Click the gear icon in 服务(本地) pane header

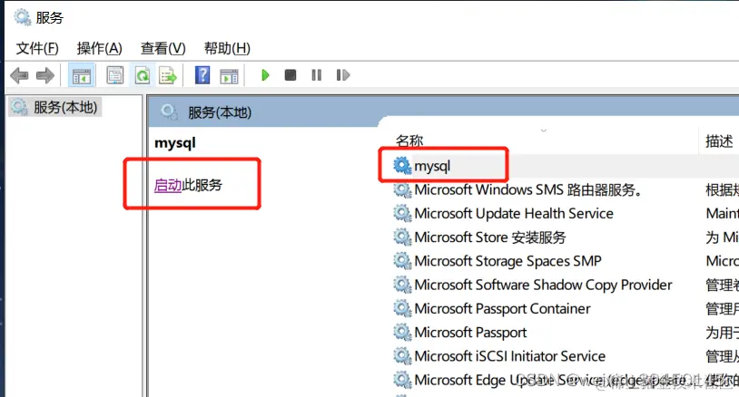click(169, 112)
